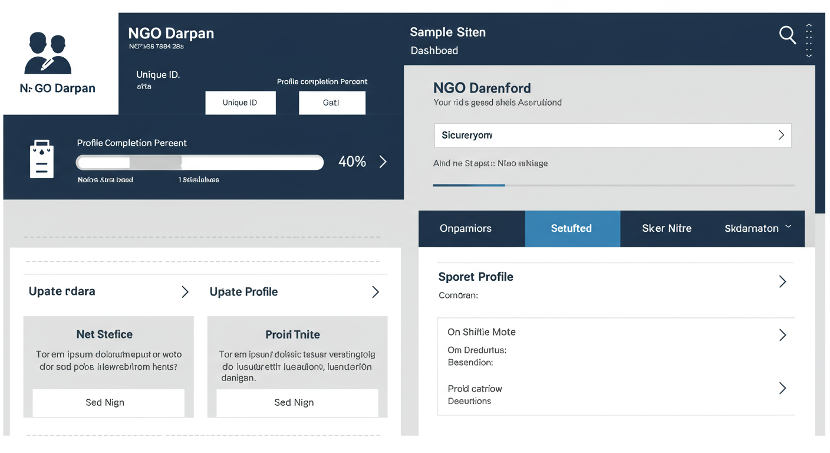
Task: Click the Unique ID button
Action: click(x=241, y=103)
